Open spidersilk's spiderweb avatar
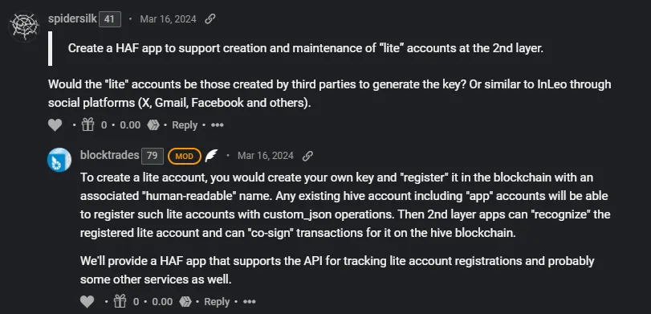The height and width of the screenshot is (314, 651). click(24, 27)
